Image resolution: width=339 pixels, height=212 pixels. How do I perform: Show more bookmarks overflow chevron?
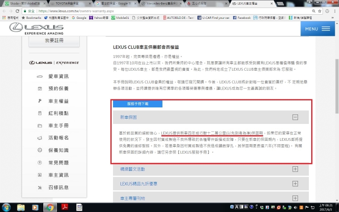click(332, 18)
